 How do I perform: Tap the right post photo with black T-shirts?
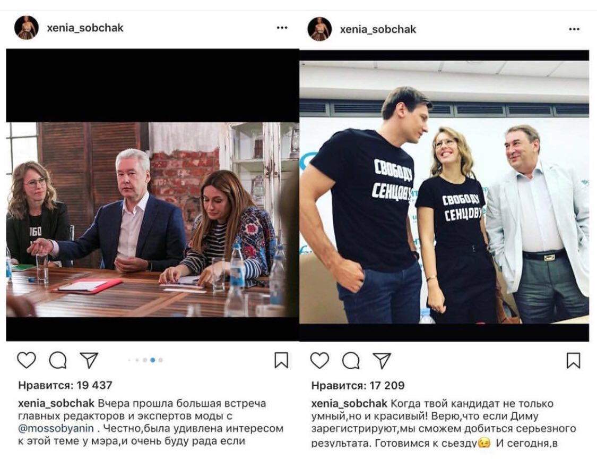point(444,192)
